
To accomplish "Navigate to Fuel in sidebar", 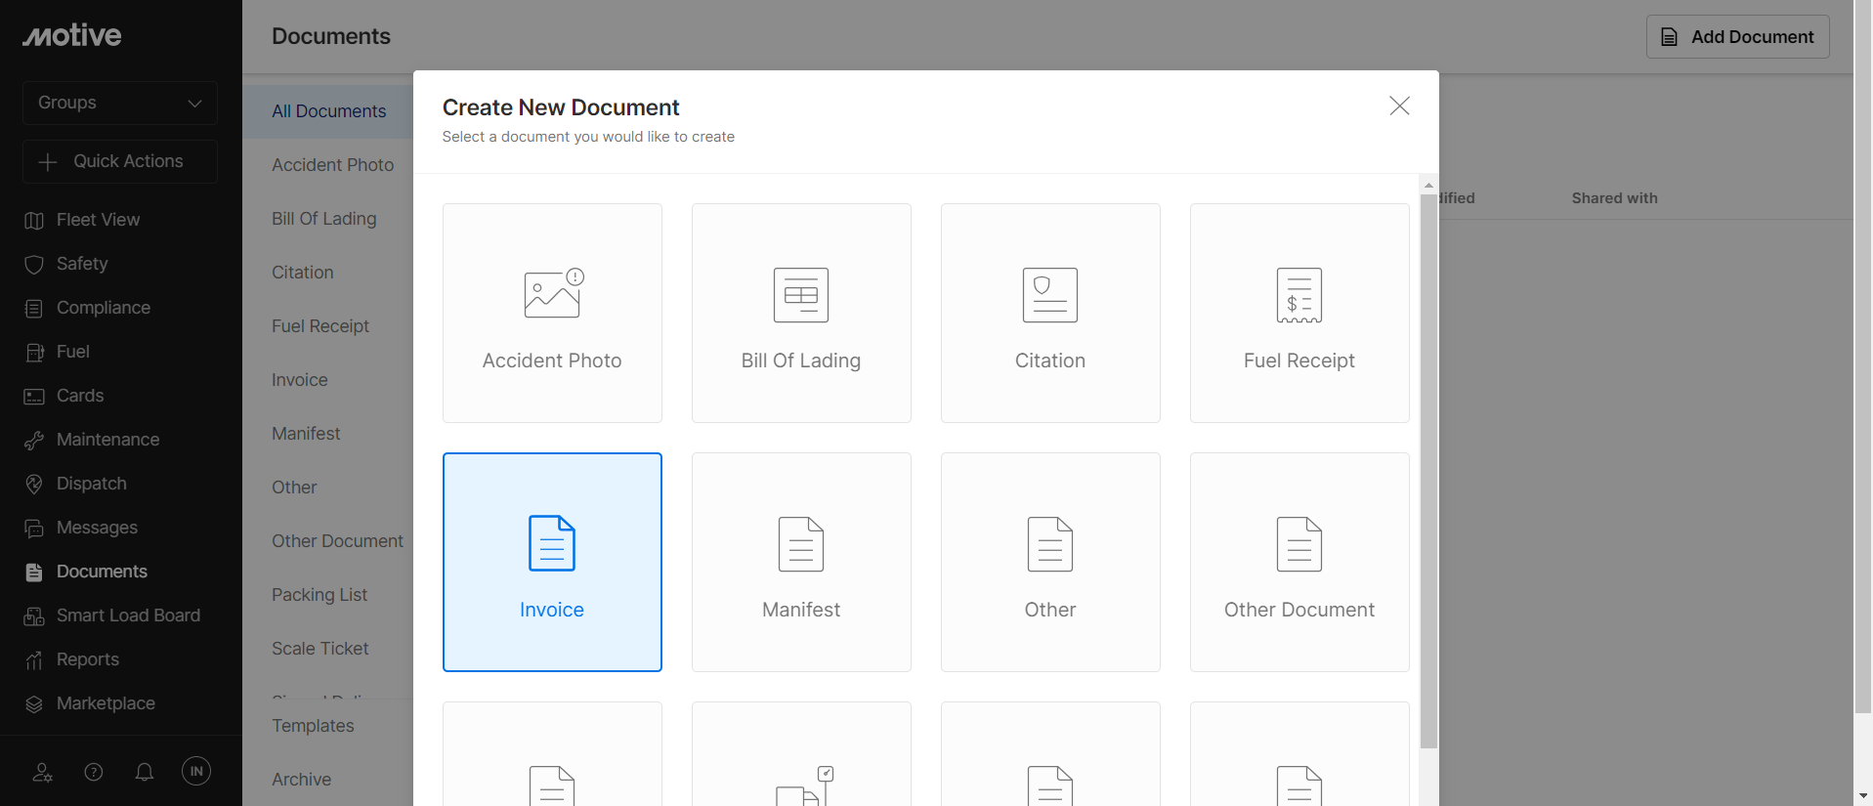I will (x=73, y=352).
